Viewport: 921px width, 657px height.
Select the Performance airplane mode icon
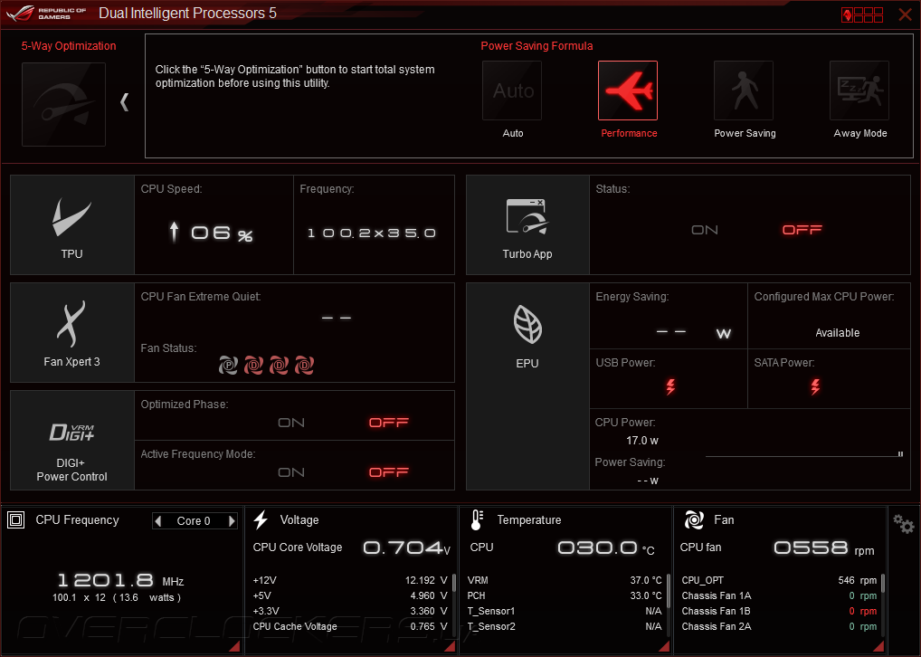628,90
